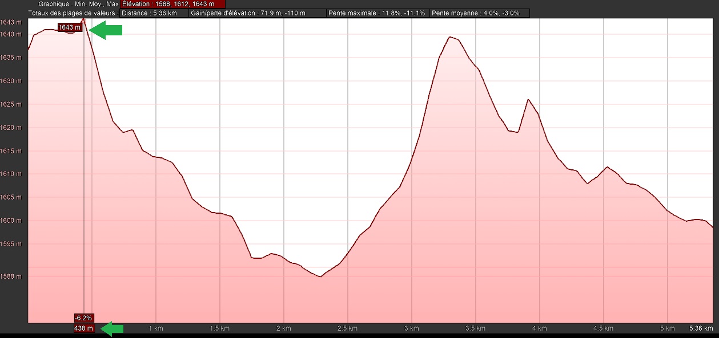Click the highest curve peak after 3 km
The height and width of the screenshot is (338, 719).
tap(450, 37)
